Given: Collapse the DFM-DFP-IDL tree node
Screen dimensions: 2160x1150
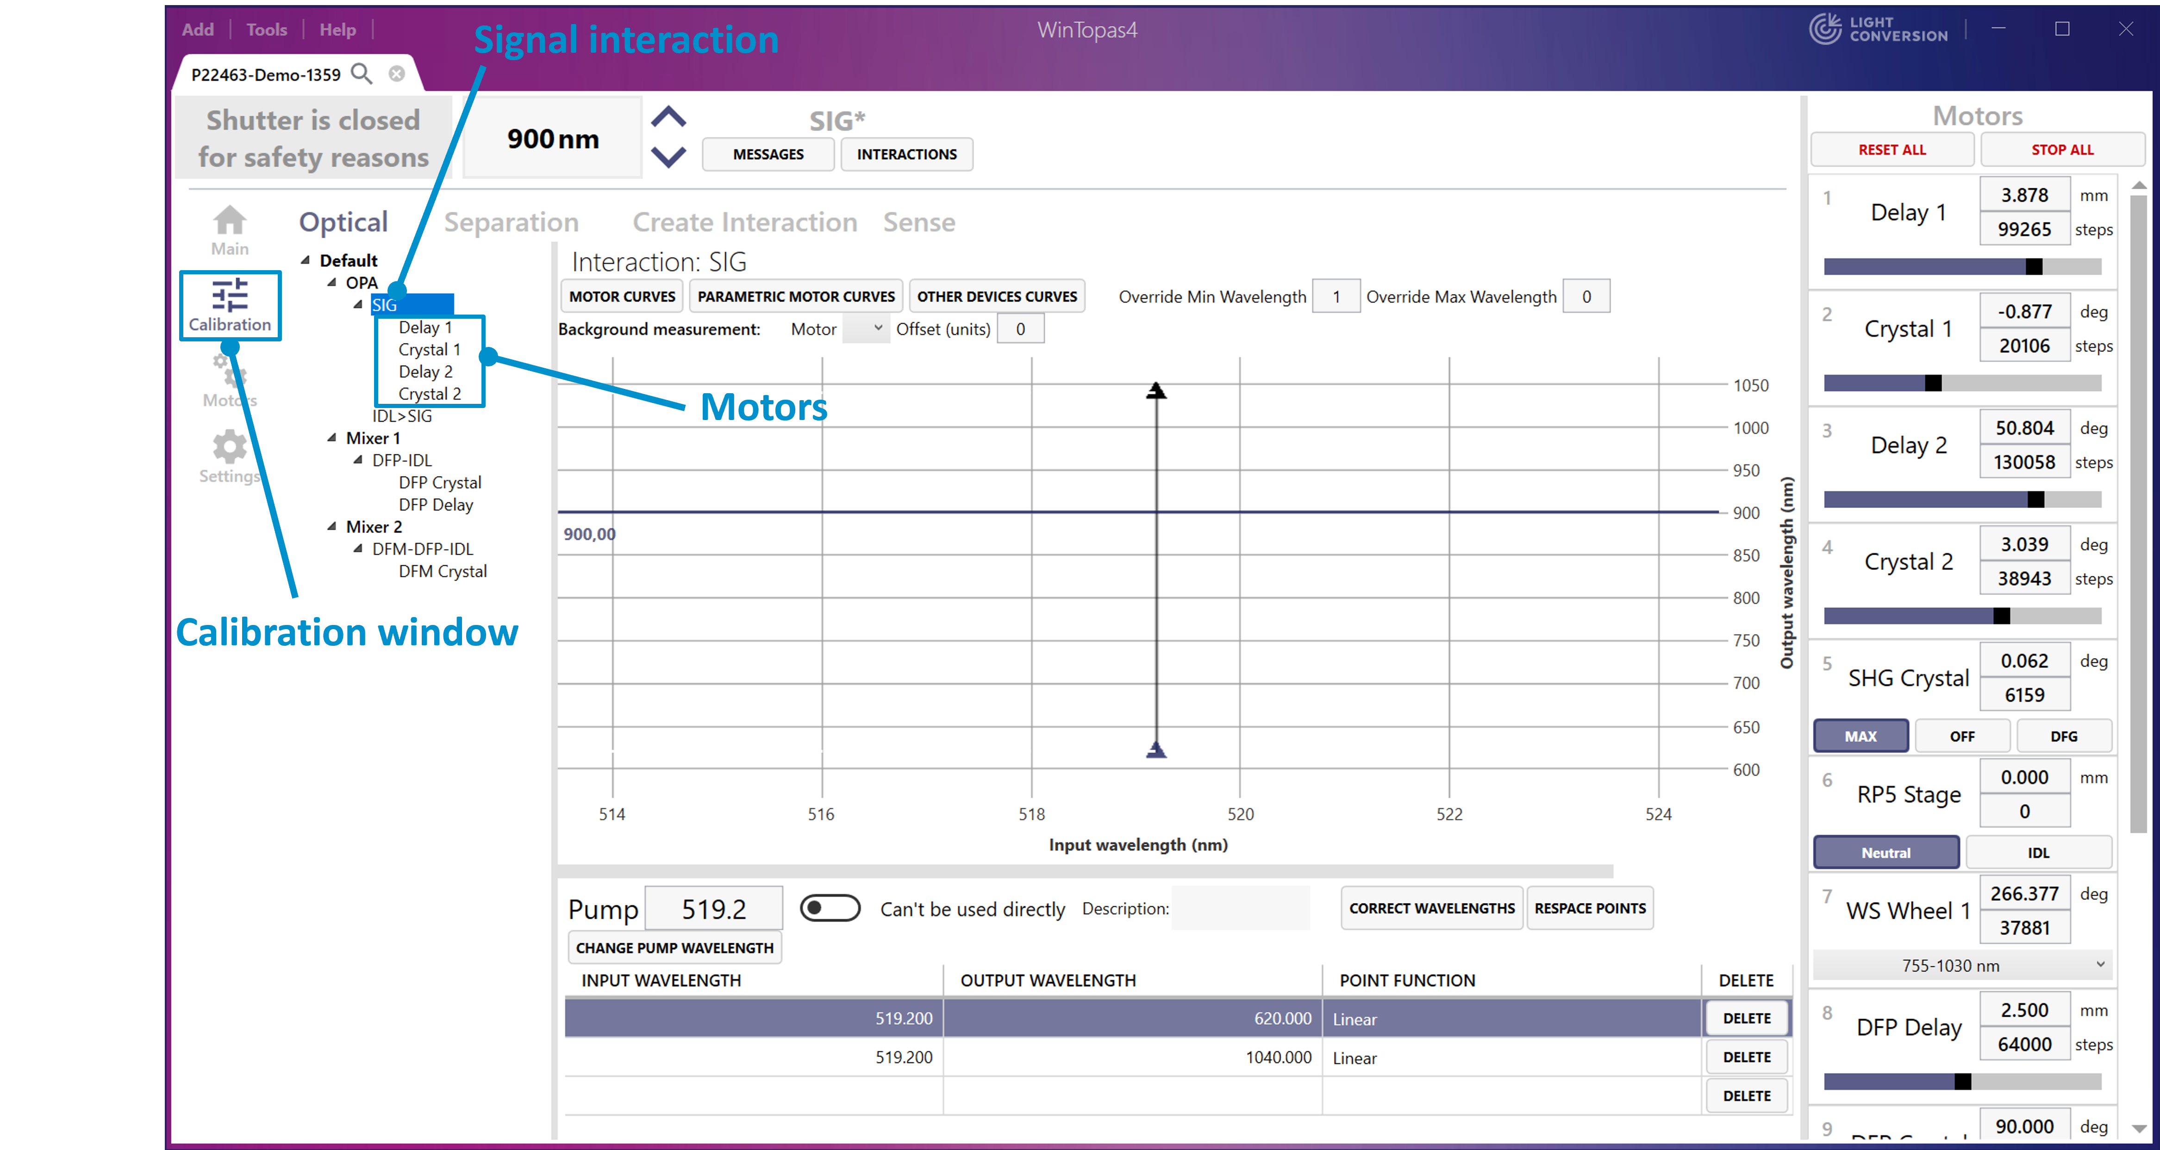Looking at the screenshot, I should click(x=358, y=548).
